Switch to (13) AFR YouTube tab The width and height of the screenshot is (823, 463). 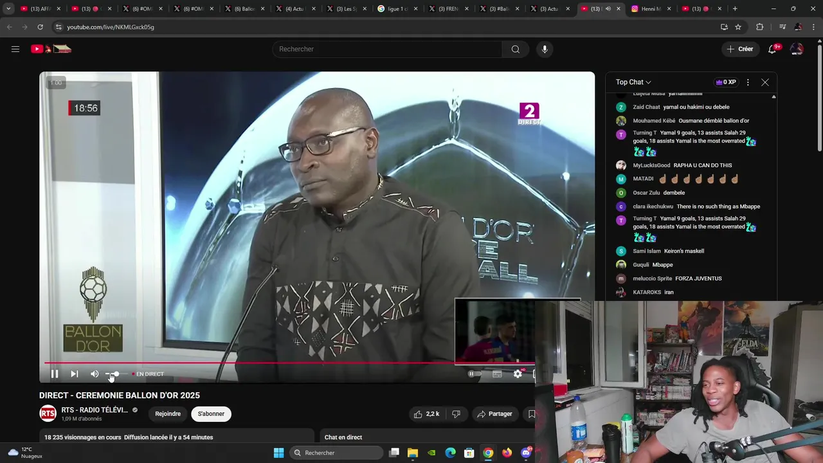pos(40,9)
